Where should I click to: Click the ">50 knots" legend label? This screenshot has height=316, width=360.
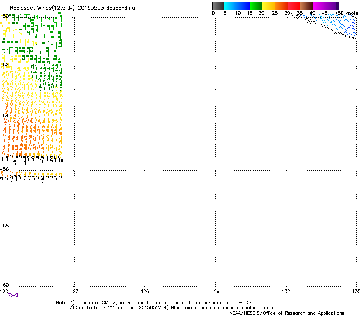(346, 13)
